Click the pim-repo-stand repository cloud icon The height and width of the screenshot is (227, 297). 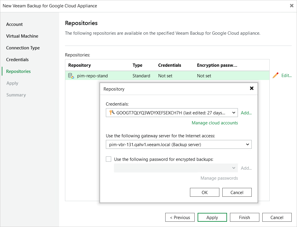[x=71, y=76]
